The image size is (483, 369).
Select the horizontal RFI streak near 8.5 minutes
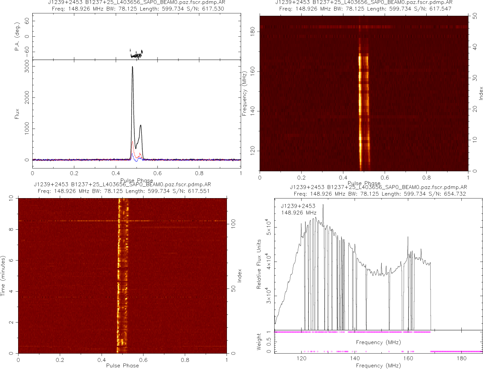[79, 221]
